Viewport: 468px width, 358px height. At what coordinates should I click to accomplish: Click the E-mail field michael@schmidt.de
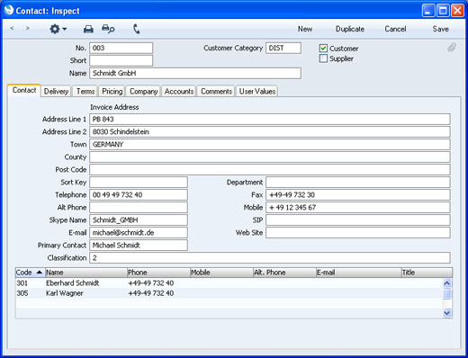click(x=139, y=232)
